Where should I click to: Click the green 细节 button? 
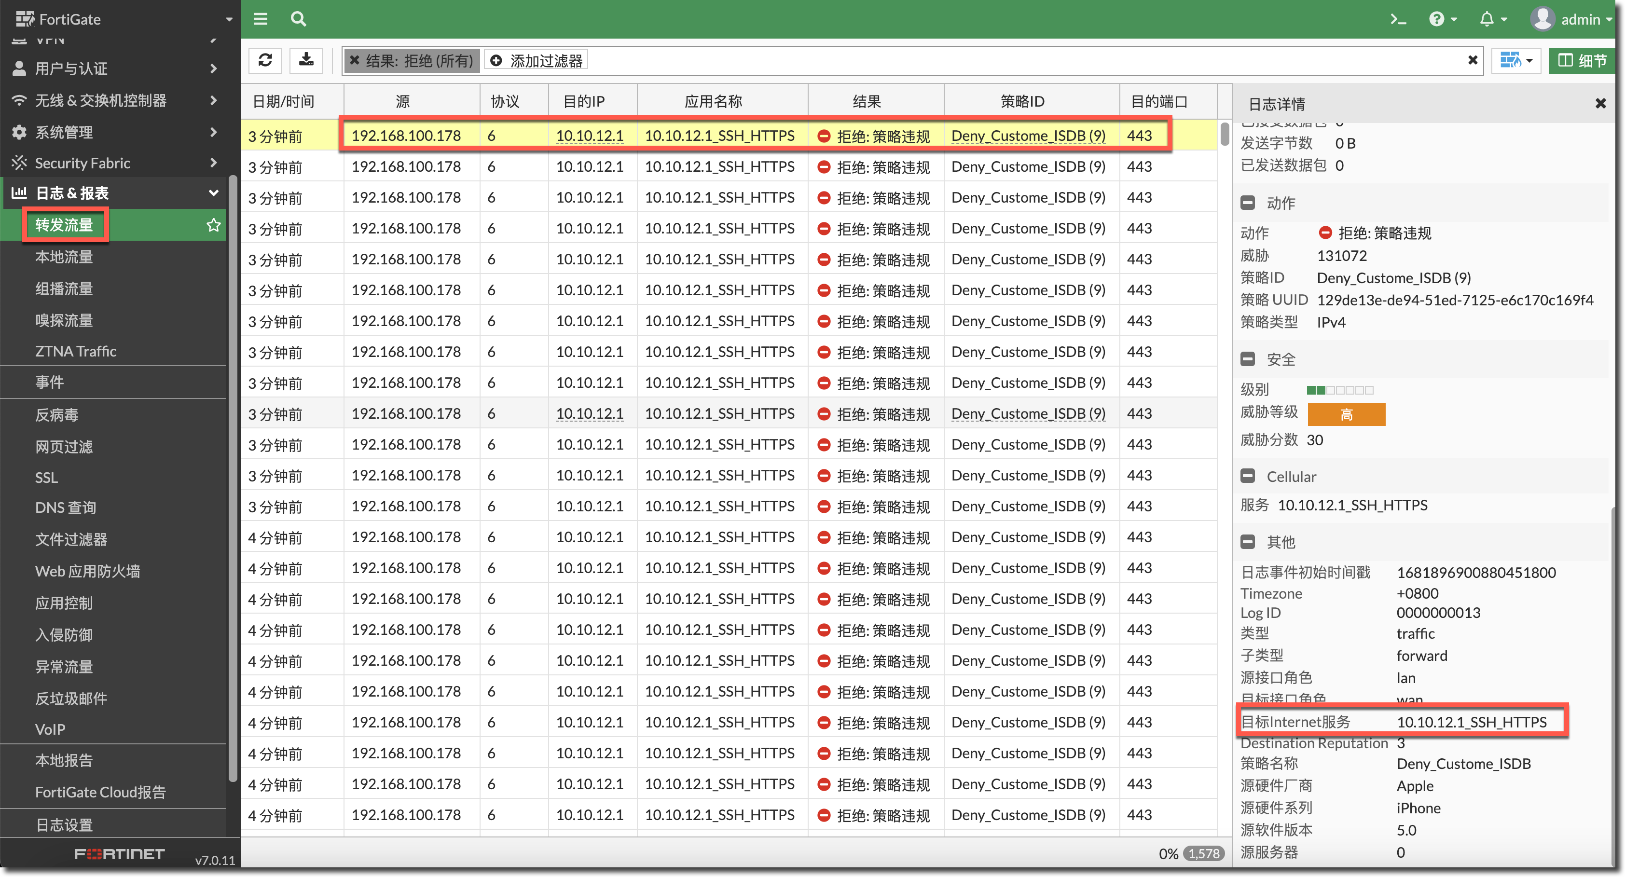(x=1582, y=61)
